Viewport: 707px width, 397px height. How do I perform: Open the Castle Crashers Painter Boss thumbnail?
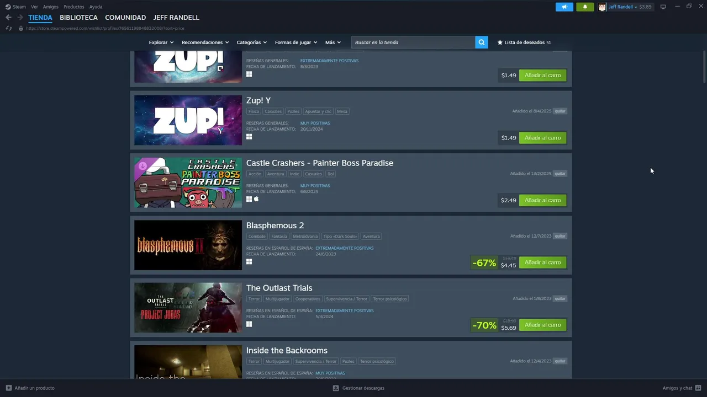tap(188, 183)
